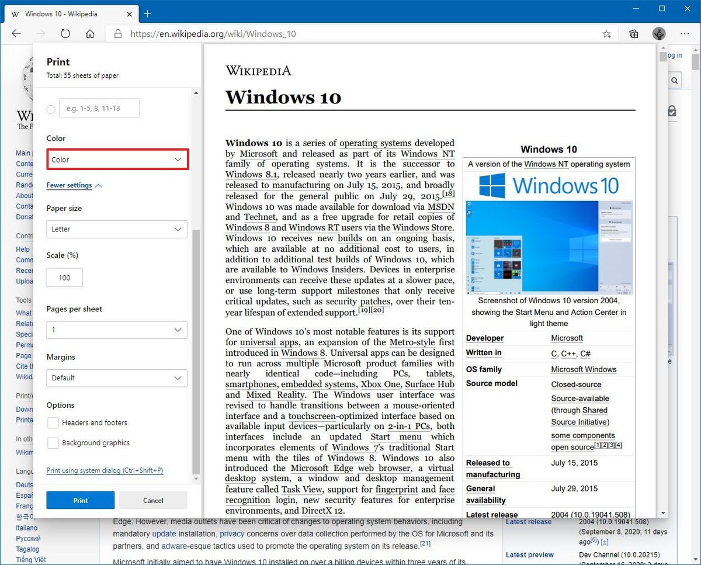
Task: Click the Help link in Wikipedia sidebar
Action: (x=23, y=249)
